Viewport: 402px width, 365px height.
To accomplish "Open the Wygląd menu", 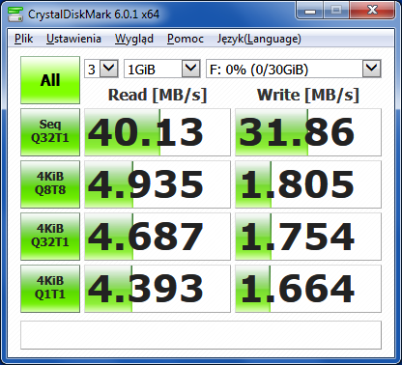I will click(x=134, y=39).
